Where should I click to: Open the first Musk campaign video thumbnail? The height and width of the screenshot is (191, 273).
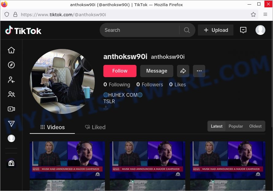[67, 166]
